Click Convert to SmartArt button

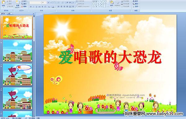83,6
